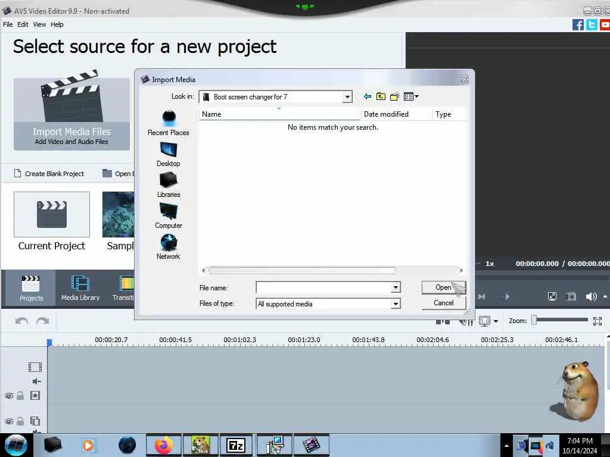
Task: Sort files by Name column
Action: [x=280, y=114]
